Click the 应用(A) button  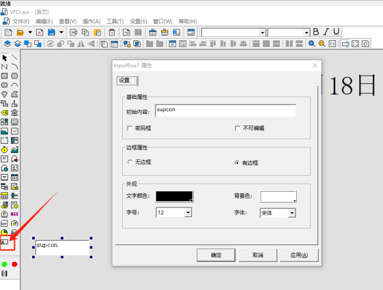pos(299,255)
